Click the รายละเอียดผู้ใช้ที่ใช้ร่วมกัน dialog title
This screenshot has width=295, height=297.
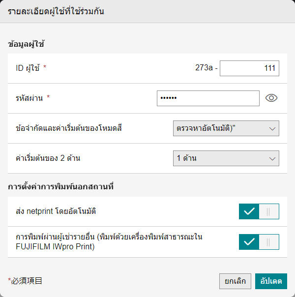tap(56, 11)
